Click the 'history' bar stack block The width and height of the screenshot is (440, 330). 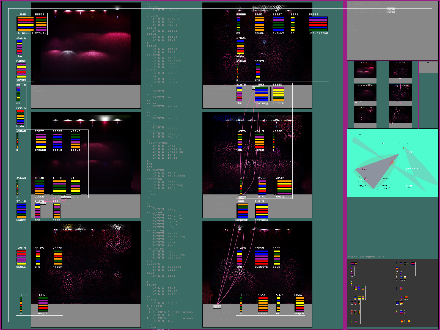pyautogui.click(x=262, y=211)
